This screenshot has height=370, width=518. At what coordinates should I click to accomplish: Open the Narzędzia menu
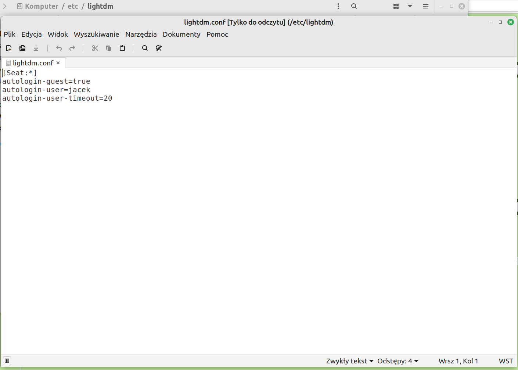tap(141, 34)
